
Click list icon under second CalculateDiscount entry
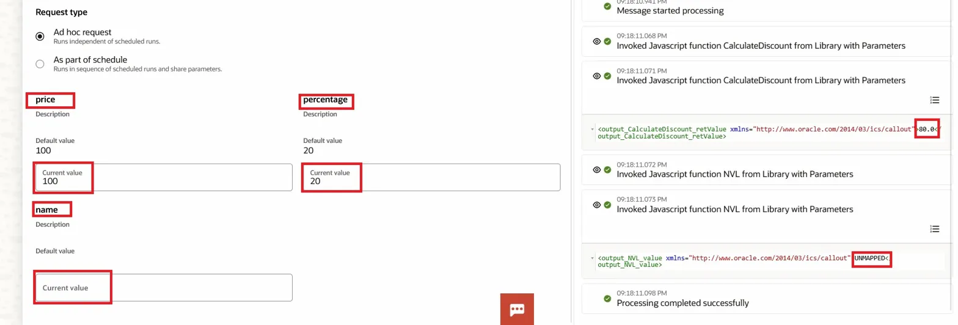(x=934, y=100)
